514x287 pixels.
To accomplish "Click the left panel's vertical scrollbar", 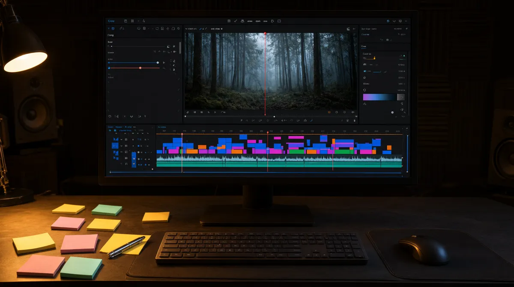I will point(180,48).
